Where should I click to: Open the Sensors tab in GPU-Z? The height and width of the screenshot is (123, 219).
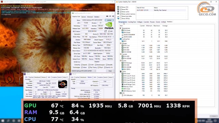(x=83, y=17)
